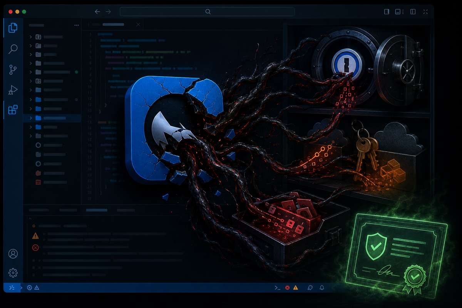Go forward with the right arrow
The width and height of the screenshot is (462, 308).
coord(108,12)
